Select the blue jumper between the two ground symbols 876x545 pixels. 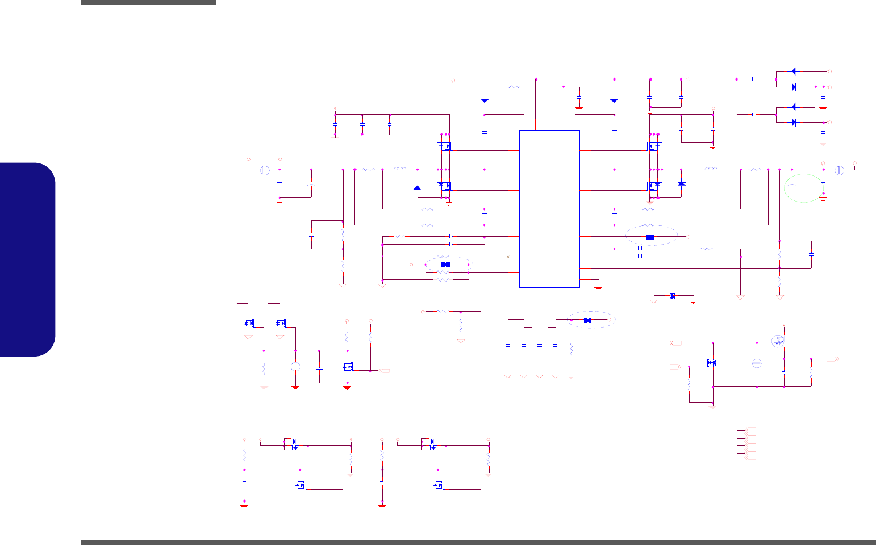[x=673, y=296]
